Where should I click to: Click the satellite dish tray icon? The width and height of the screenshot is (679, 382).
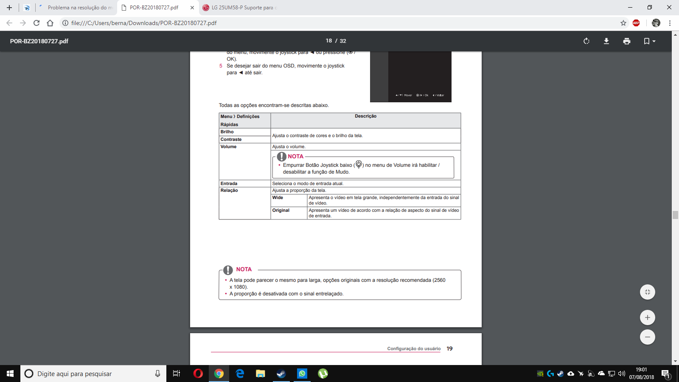coord(591,374)
